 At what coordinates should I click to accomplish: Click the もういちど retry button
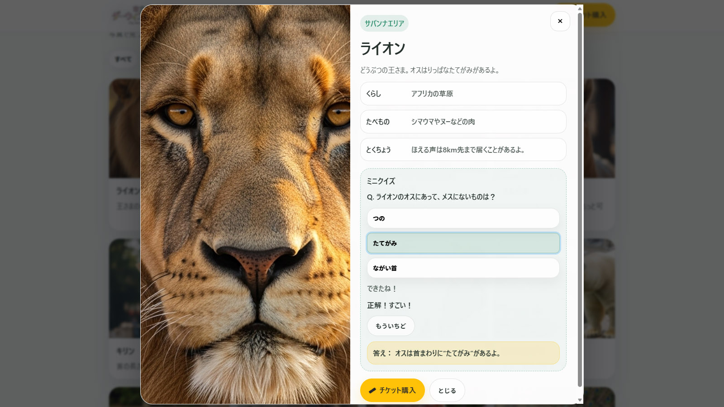[391, 326]
